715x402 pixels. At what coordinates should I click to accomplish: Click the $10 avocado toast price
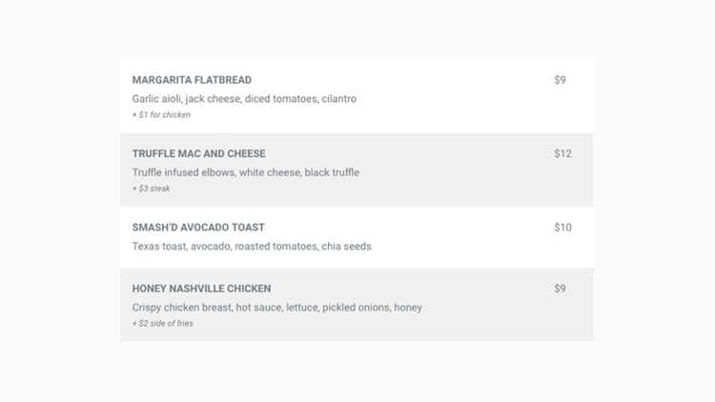[562, 228]
